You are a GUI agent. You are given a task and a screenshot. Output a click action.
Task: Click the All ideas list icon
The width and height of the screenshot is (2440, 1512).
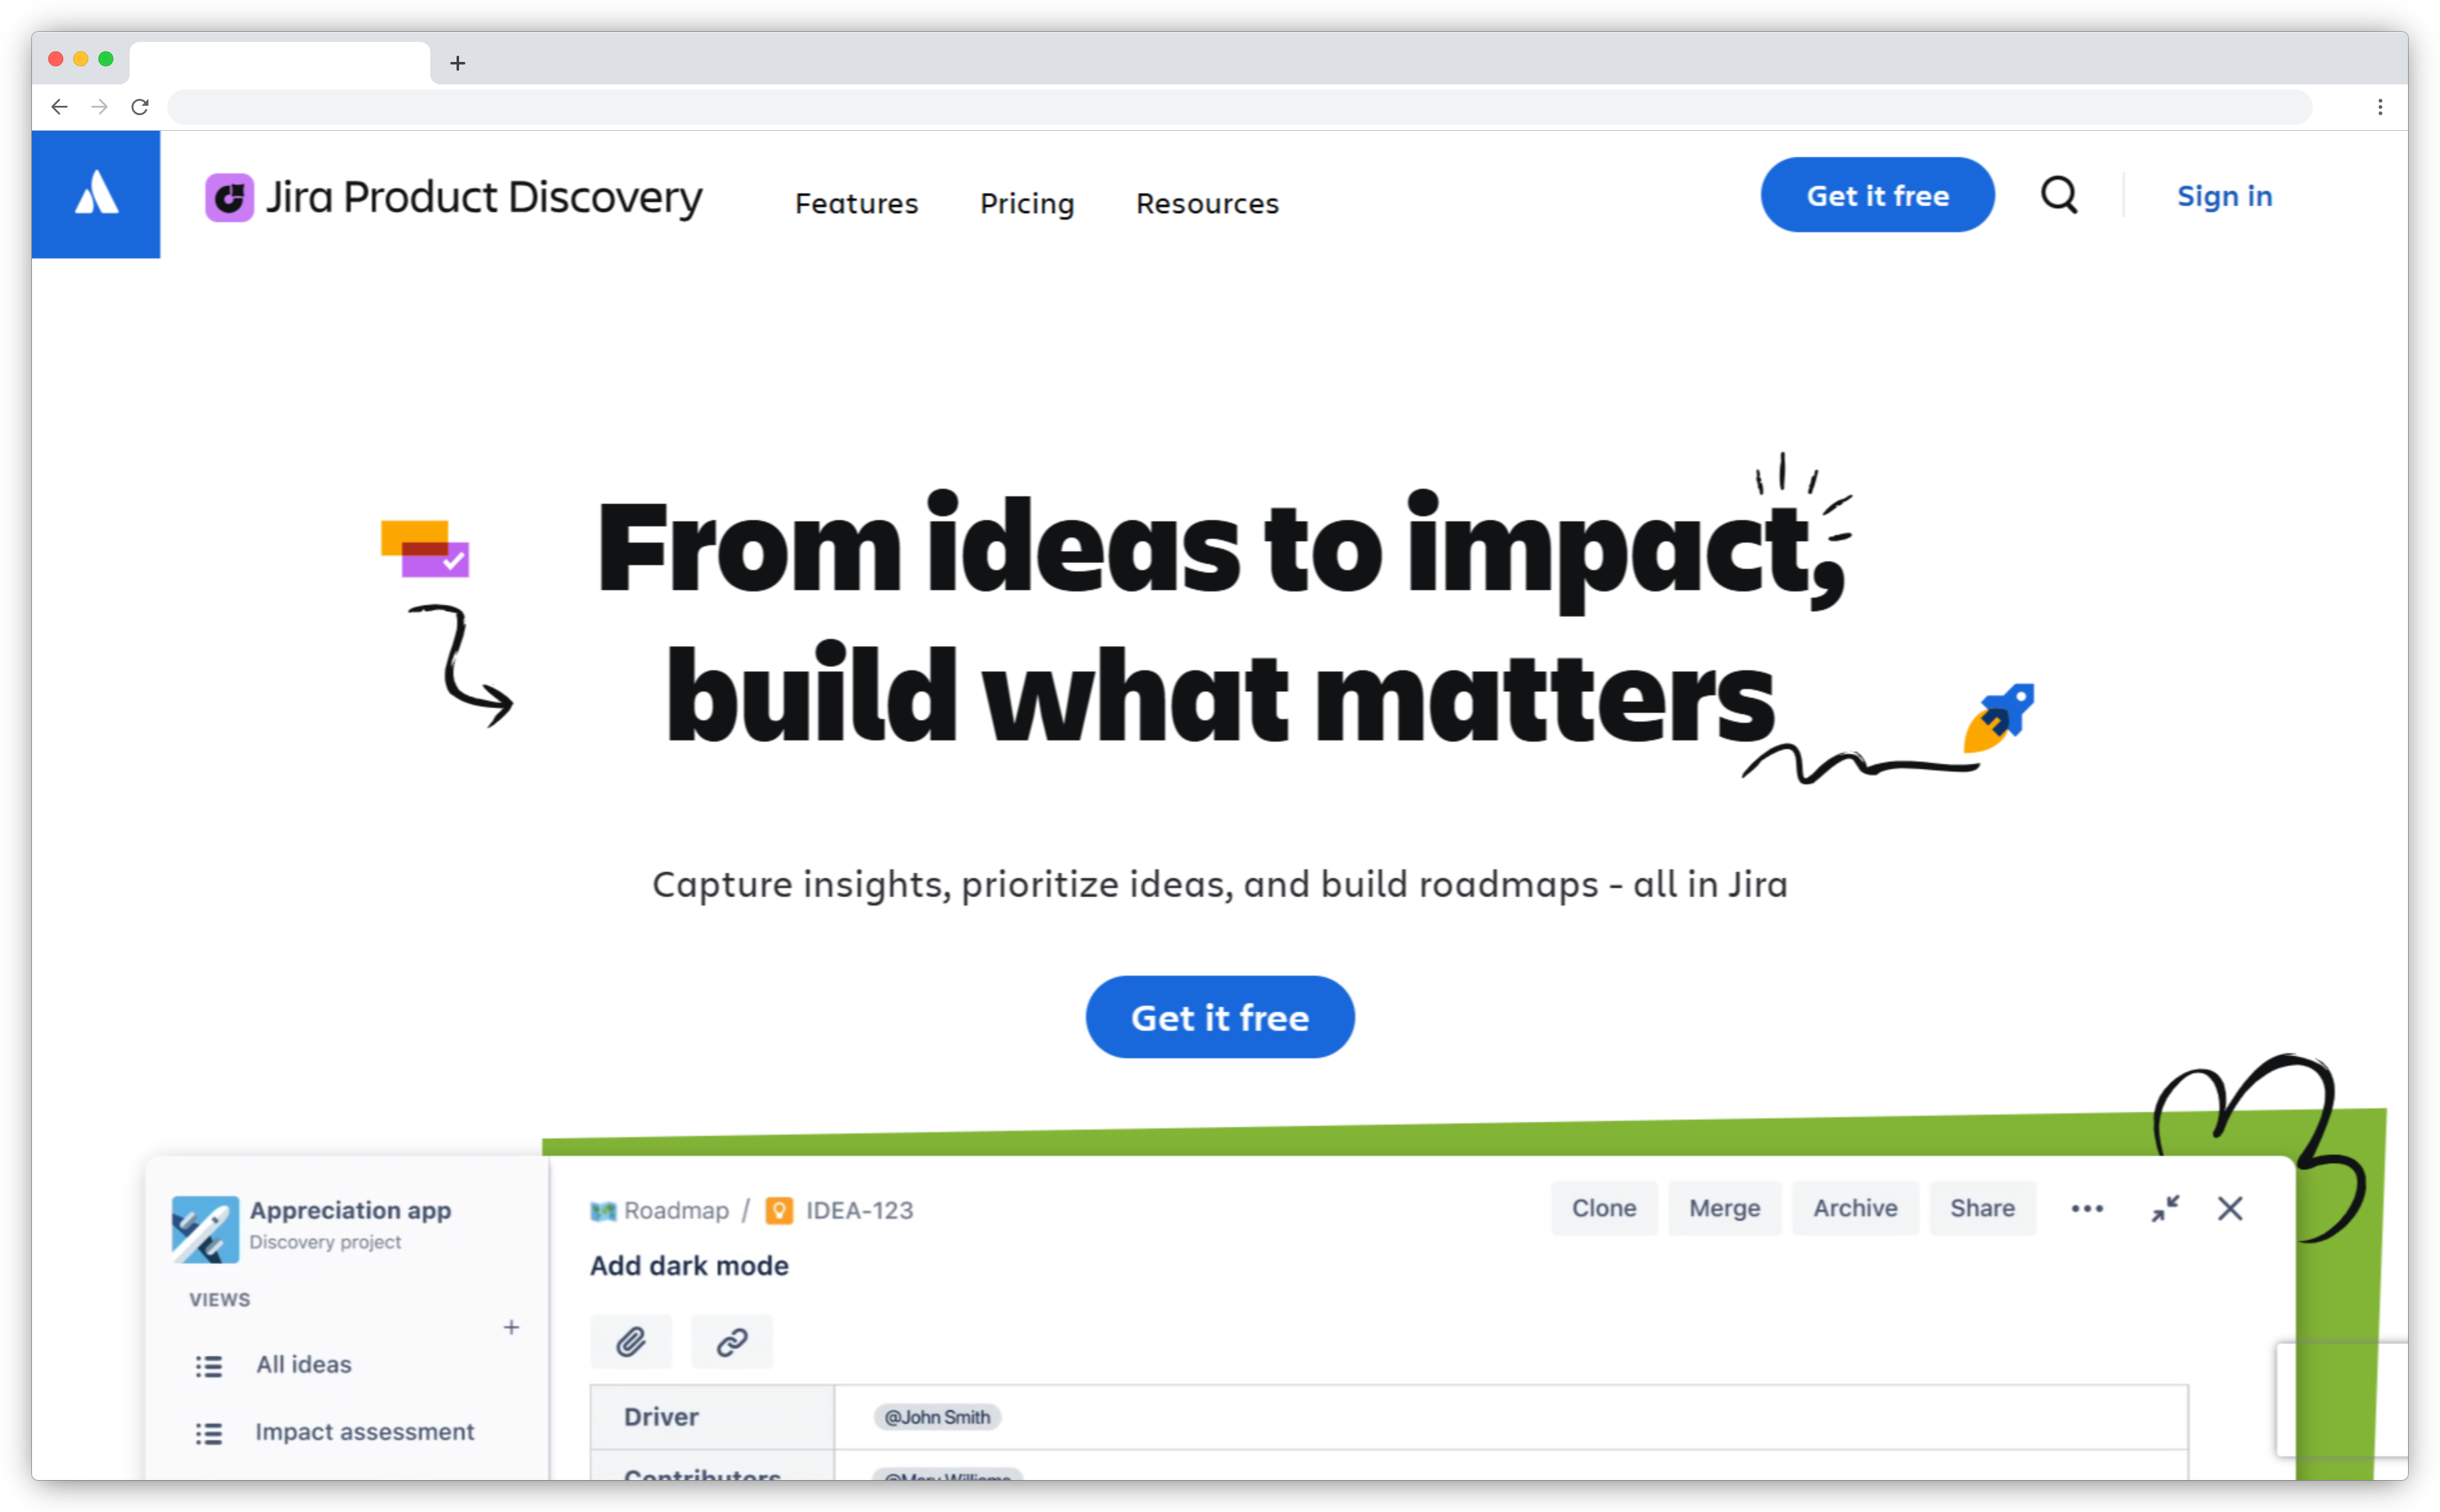pos(210,1365)
